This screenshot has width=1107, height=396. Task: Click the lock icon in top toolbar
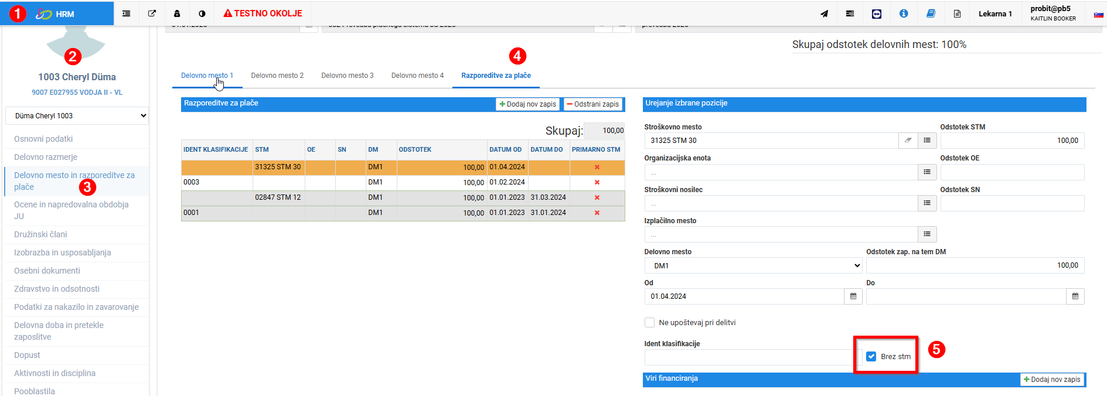pos(177,13)
